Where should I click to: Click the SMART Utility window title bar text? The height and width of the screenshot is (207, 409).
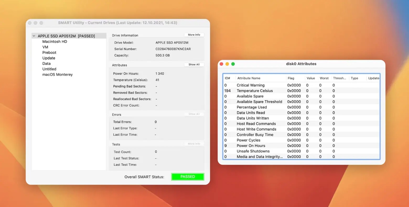[118, 23]
